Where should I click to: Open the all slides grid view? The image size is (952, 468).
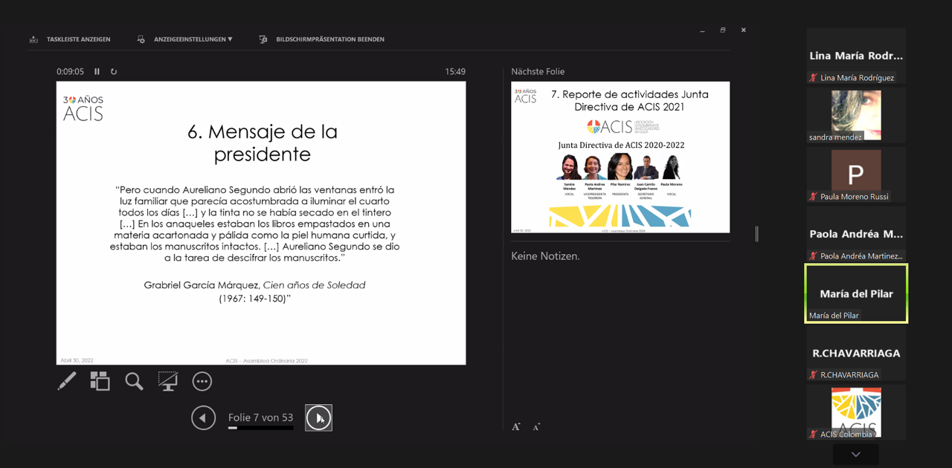pyautogui.click(x=100, y=381)
